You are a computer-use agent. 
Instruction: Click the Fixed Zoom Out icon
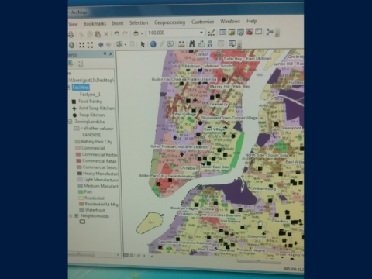point(90,45)
